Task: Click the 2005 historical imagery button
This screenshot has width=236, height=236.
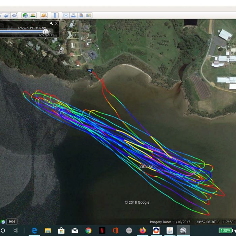Action: pos(11,222)
